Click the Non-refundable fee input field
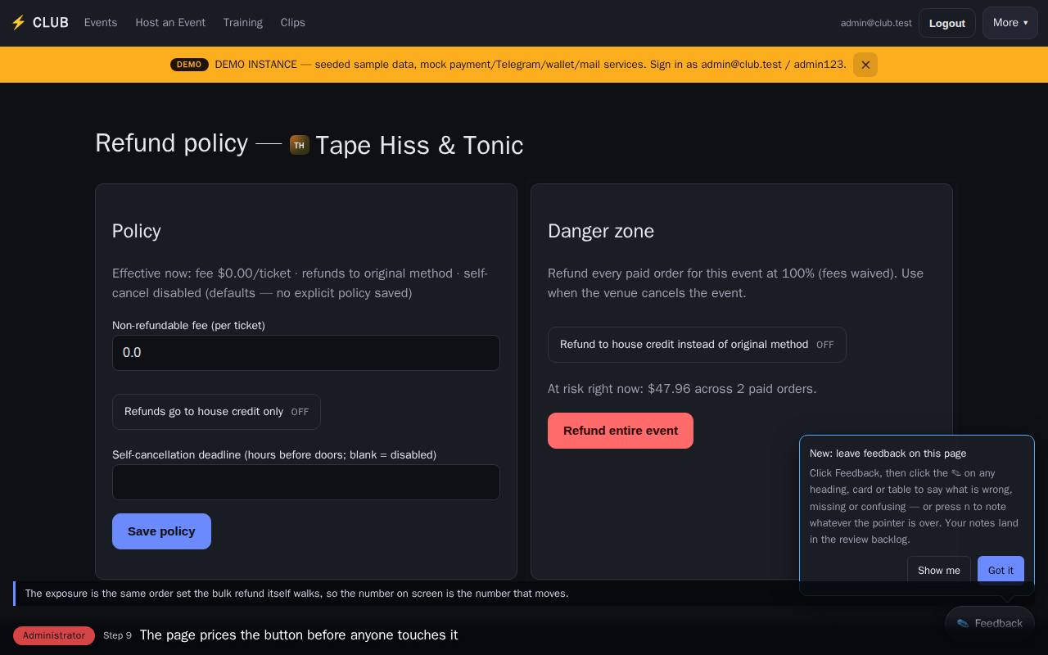The width and height of the screenshot is (1048, 655). [x=306, y=353]
